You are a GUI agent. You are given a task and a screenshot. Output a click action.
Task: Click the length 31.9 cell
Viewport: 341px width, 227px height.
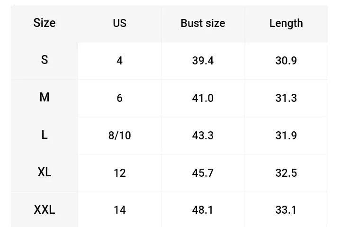coord(286,136)
